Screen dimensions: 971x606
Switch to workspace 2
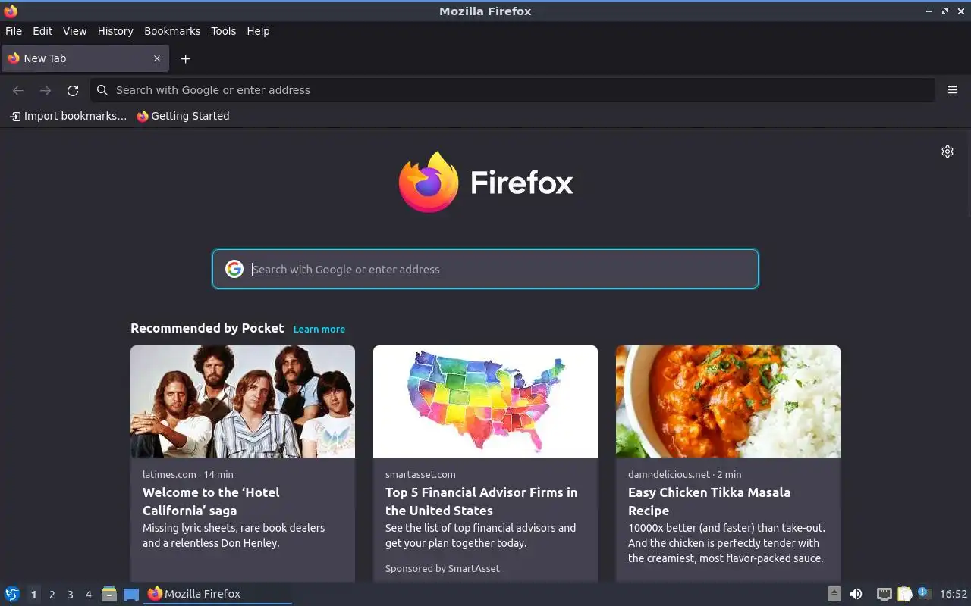click(52, 595)
